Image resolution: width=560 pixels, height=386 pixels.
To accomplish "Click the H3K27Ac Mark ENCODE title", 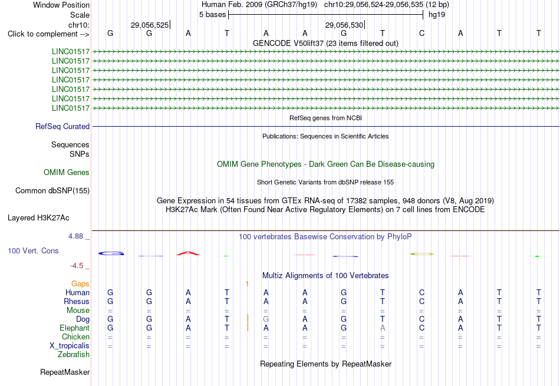I will [x=325, y=210].
